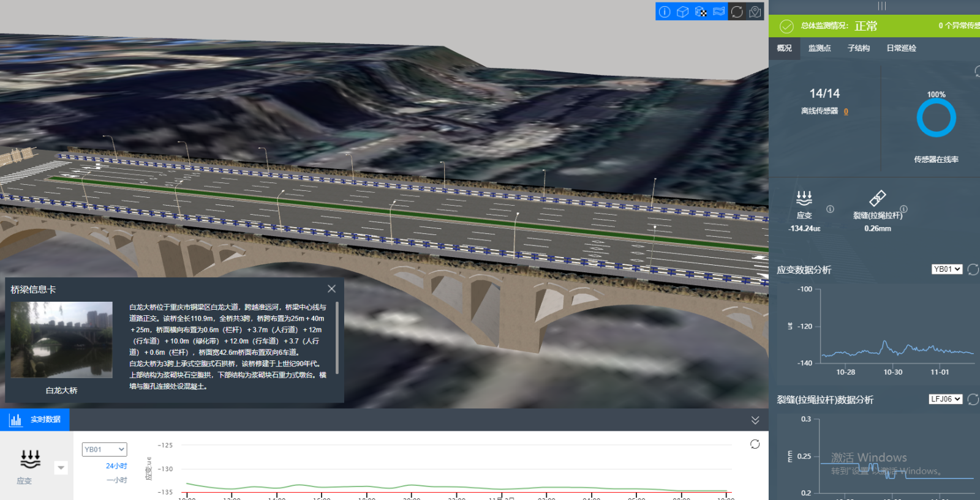This screenshot has width=980, height=500.
Task: Click the 总体监测情况 status label
Action: point(824,26)
